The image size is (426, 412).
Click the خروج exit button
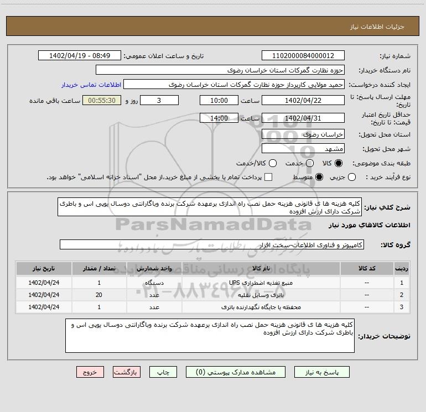tap(90, 372)
